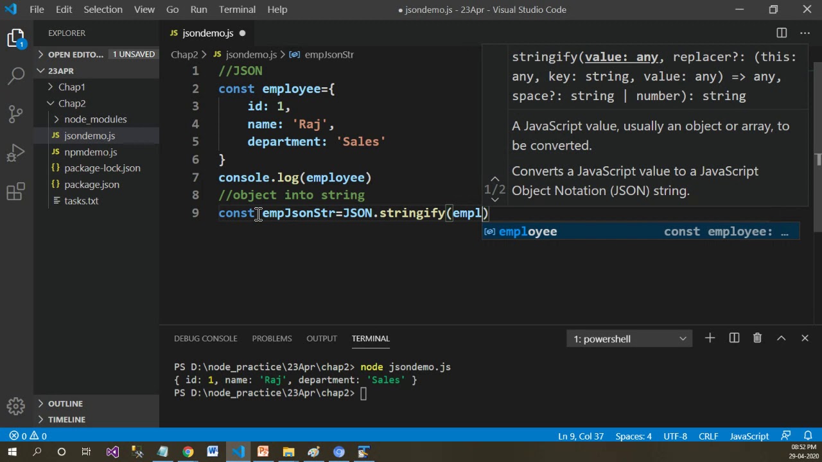822x462 pixels.
Task: Open the View menu
Action: [x=144, y=10]
